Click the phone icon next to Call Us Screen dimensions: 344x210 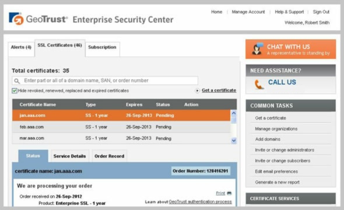point(259,84)
